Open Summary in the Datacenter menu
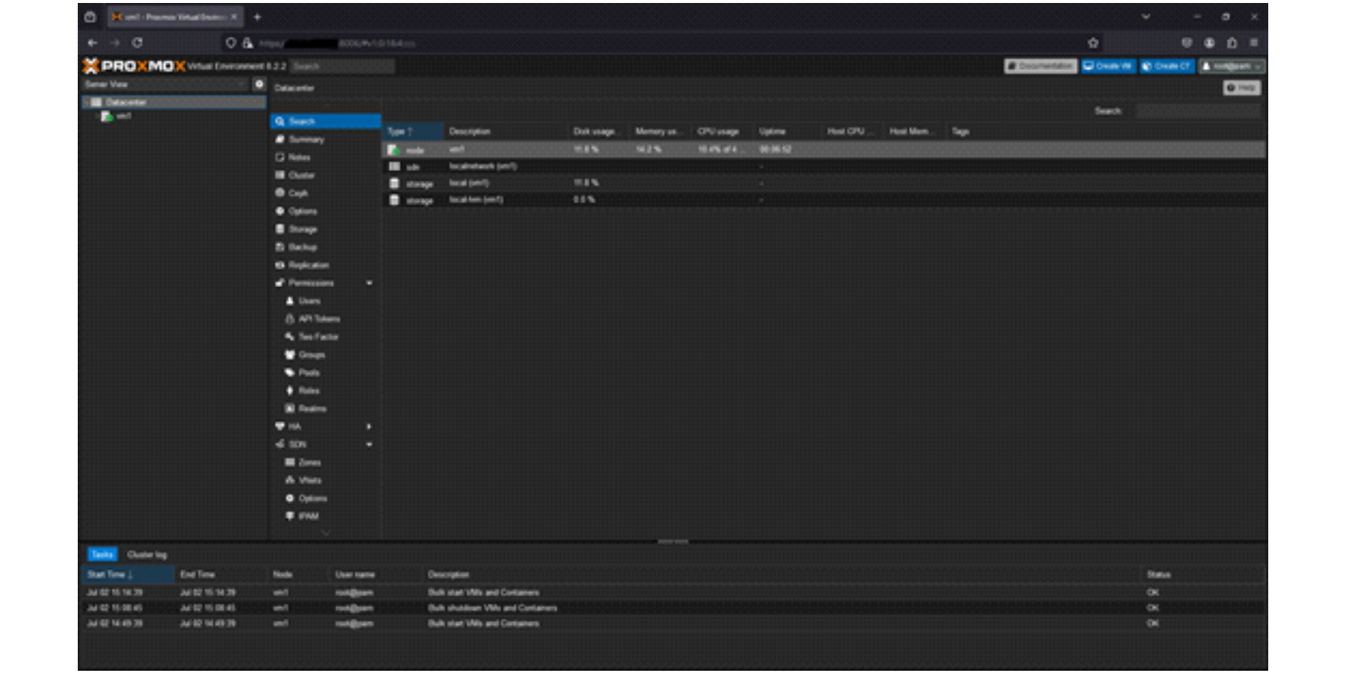The width and height of the screenshot is (1346, 673). point(307,140)
